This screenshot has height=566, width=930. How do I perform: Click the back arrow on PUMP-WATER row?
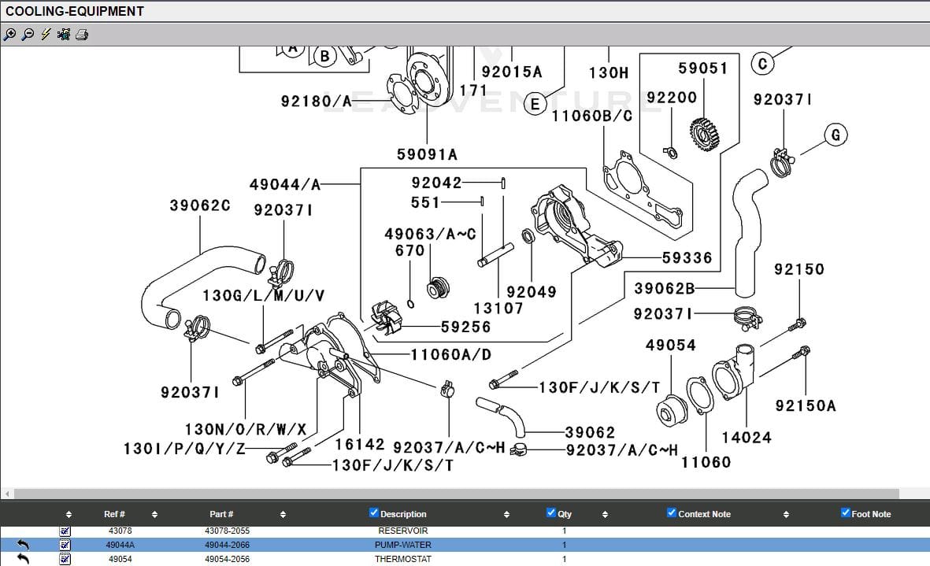pos(23,545)
